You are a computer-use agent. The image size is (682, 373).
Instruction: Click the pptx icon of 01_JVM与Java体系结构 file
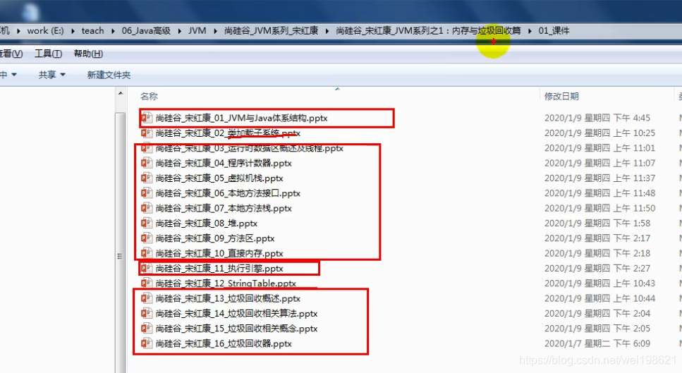click(147, 118)
